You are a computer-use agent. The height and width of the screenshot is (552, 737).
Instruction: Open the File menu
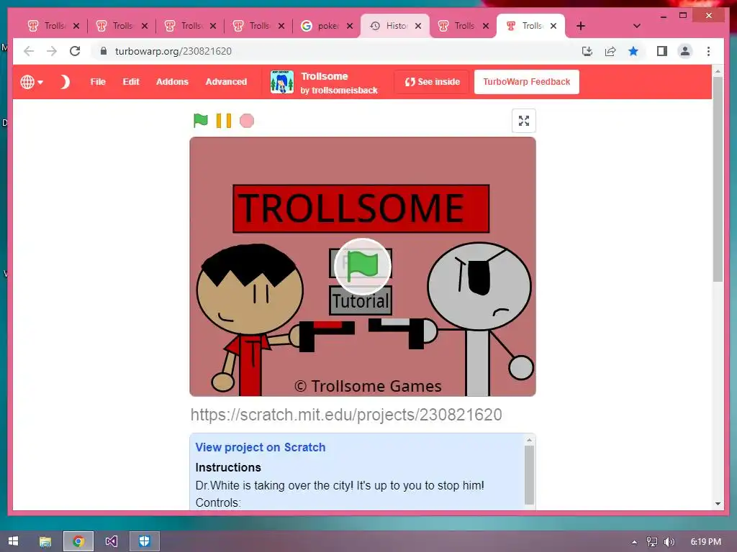[98, 82]
